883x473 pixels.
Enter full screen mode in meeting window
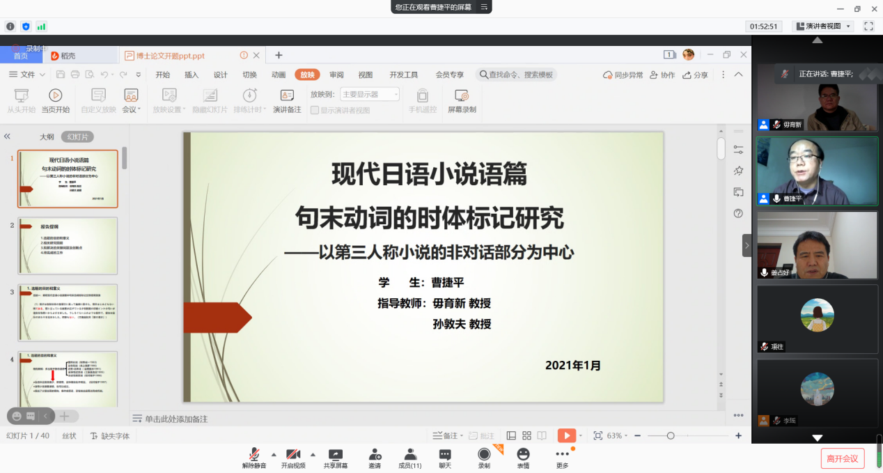[868, 26]
